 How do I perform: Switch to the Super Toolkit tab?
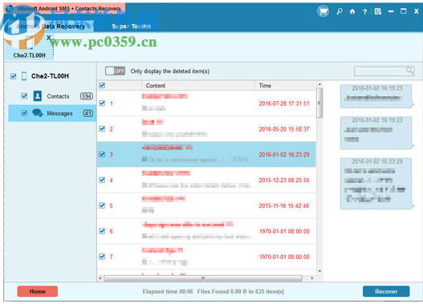pyautogui.click(x=131, y=26)
